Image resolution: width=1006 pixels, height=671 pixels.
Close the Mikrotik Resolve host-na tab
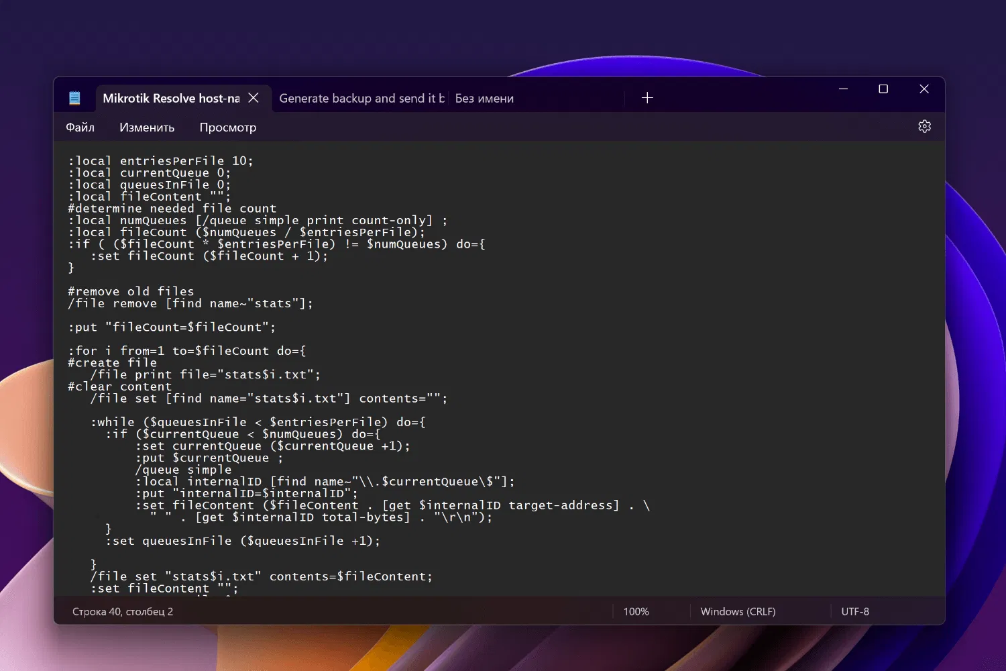tap(254, 98)
